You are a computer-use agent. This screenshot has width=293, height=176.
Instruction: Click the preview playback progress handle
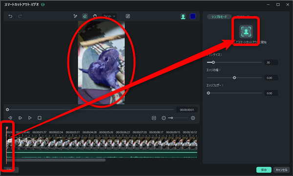pyautogui.click(x=7, y=110)
